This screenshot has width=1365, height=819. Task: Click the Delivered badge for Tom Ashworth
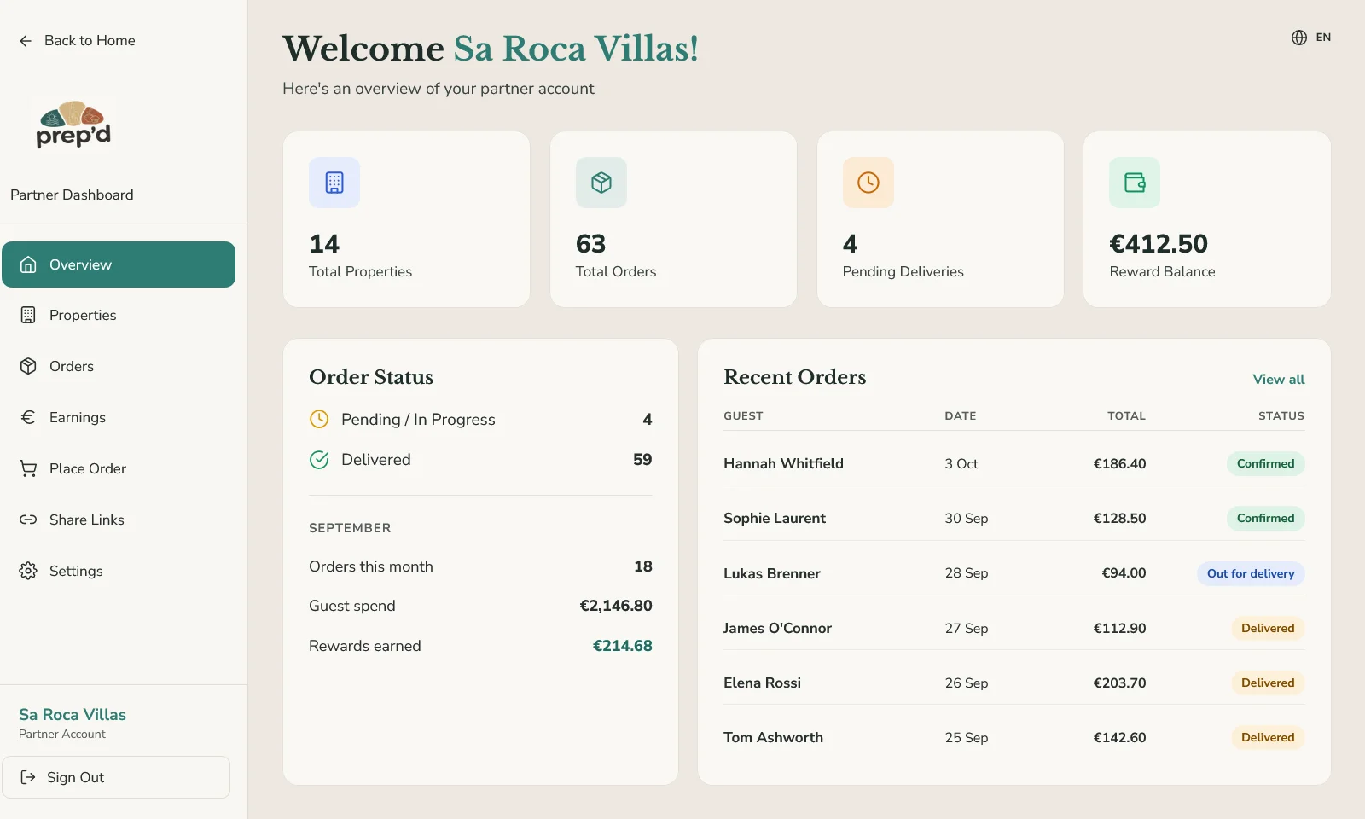[x=1268, y=737]
